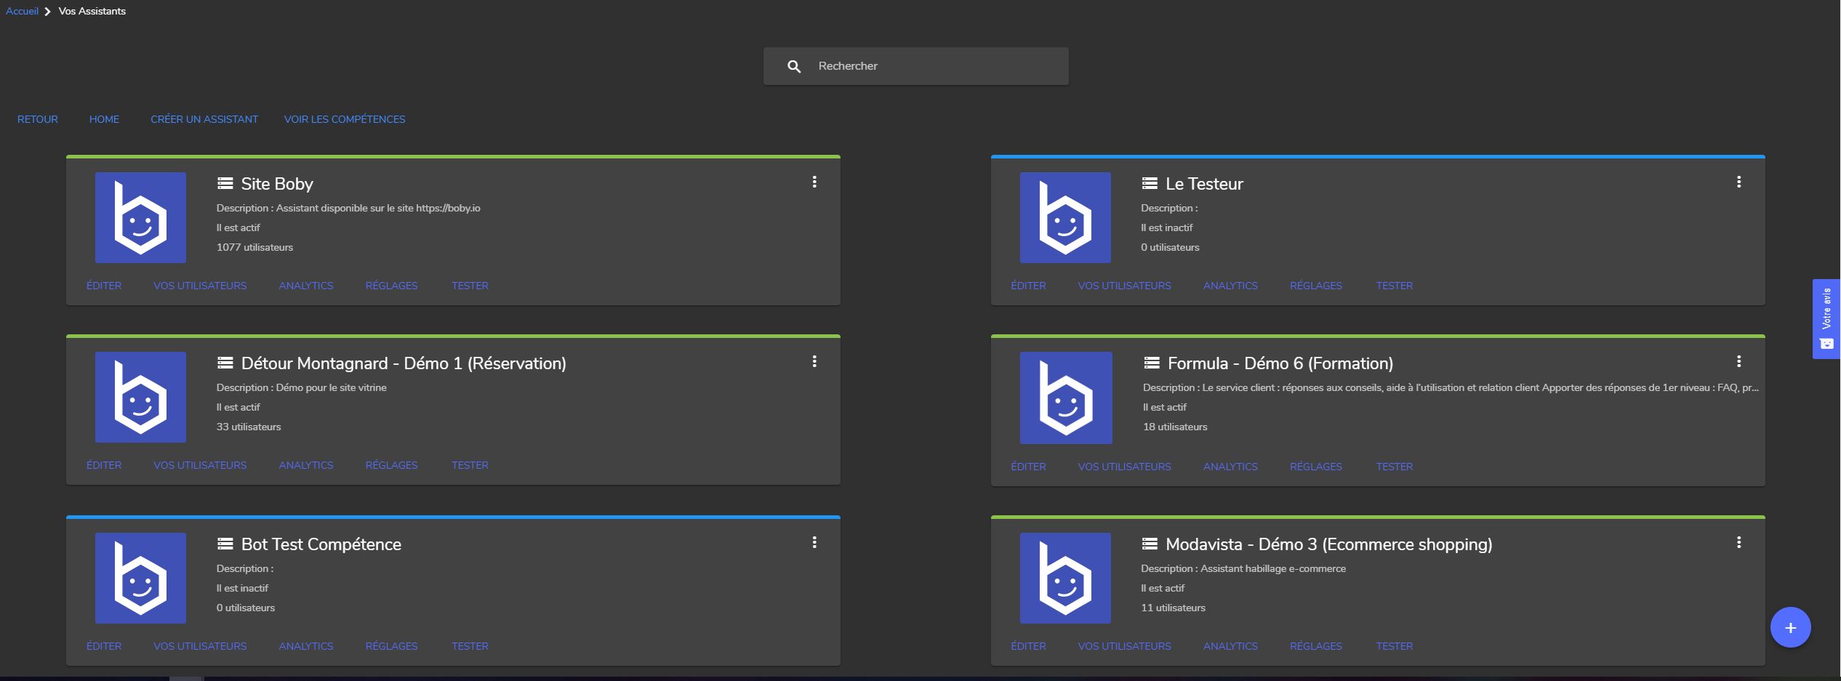Select the Formula Démo 6 bot avatar

(1066, 398)
